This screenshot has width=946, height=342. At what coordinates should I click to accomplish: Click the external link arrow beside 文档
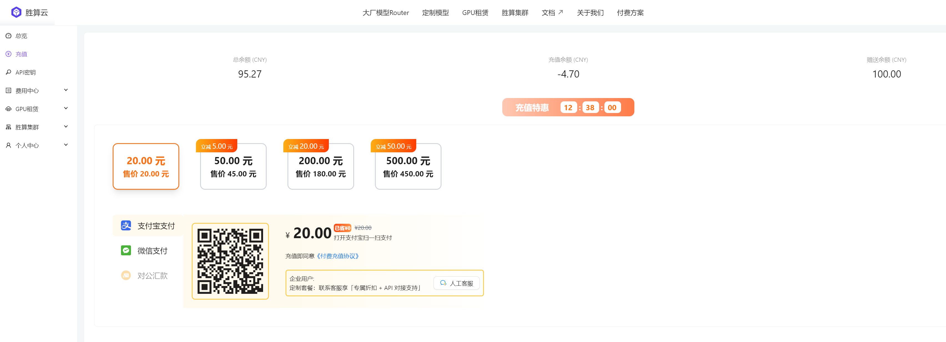tap(560, 12)
